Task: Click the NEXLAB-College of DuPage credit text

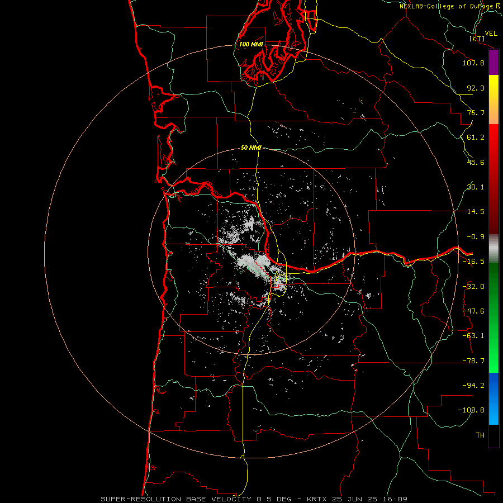Action: point(446,6)
